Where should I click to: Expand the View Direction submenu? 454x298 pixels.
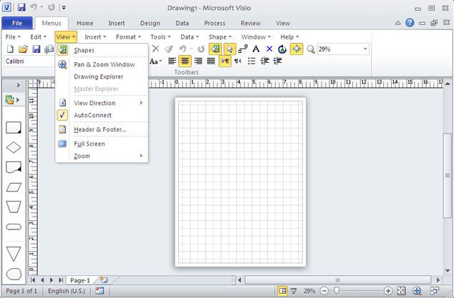(x=102, y=103)
